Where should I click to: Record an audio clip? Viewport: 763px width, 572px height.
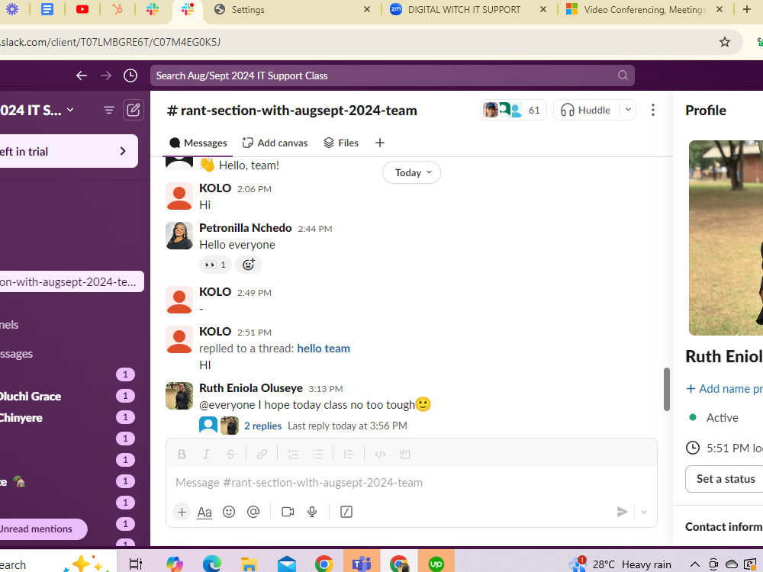coord(312,512)
